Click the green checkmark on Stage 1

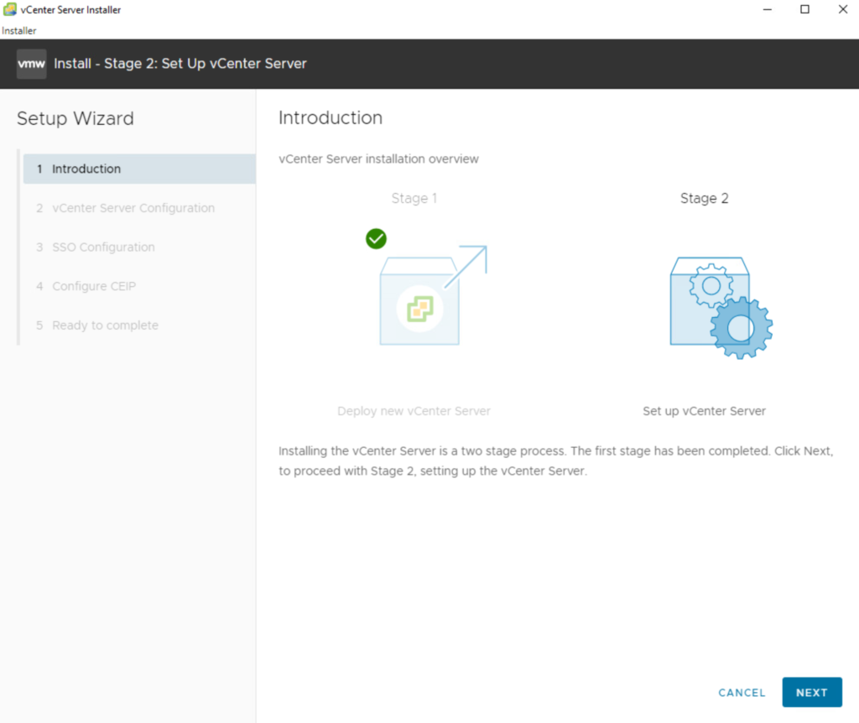pyautogui.click(x=376, y=239)
